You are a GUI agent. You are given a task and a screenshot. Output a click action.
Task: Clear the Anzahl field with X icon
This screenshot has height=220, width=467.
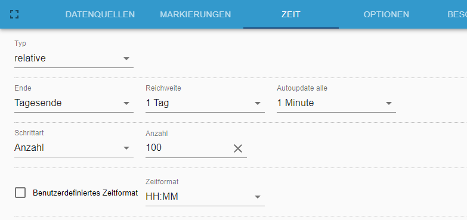coord(237,148)
